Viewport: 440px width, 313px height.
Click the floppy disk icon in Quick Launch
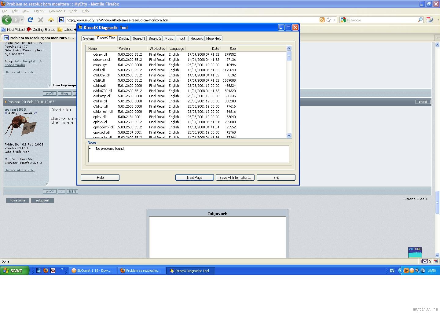pos(39,271)
